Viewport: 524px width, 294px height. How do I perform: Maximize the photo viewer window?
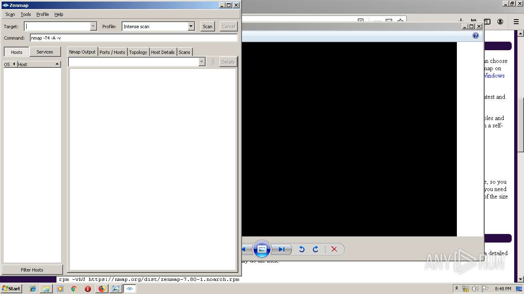[472, 27]
